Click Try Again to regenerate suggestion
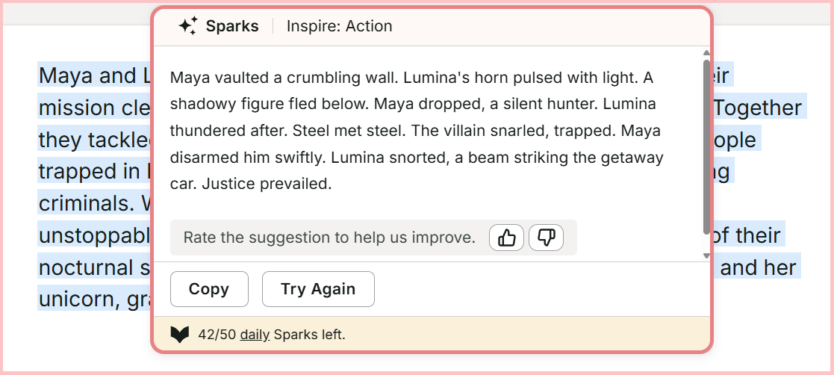 [x=318, y=289]
